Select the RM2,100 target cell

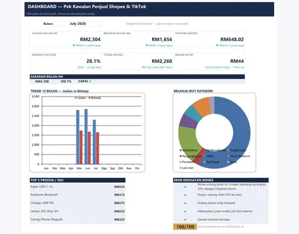point(42,82)
